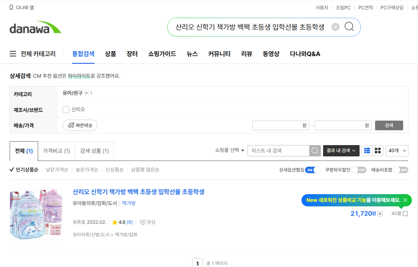Toggle the 빠른배송 filter
The image size is (418, 267).
coord(80,125)
